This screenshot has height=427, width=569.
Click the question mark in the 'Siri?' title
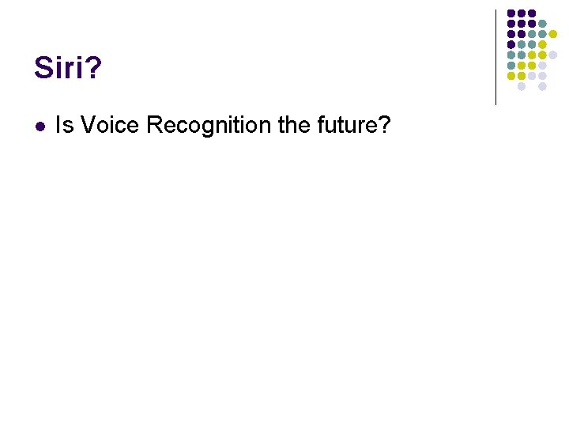pyautogui.click(x=93, y=69)
